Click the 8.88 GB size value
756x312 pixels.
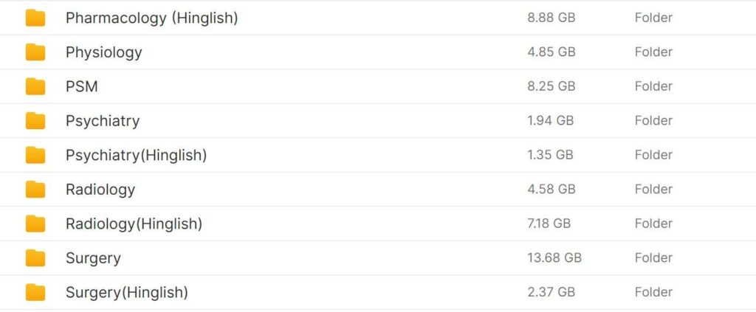click(551, 18)
